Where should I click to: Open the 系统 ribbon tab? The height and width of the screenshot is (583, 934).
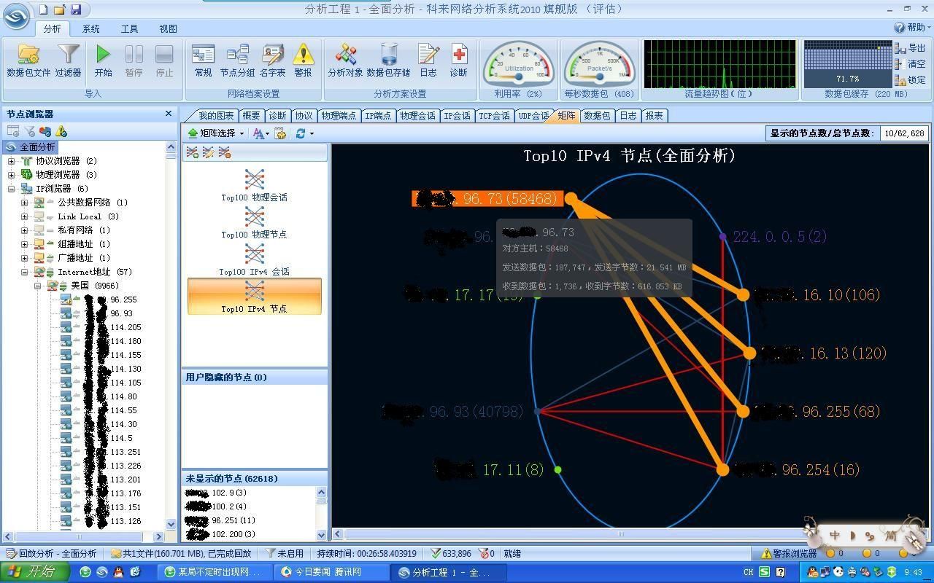[91, 29]
